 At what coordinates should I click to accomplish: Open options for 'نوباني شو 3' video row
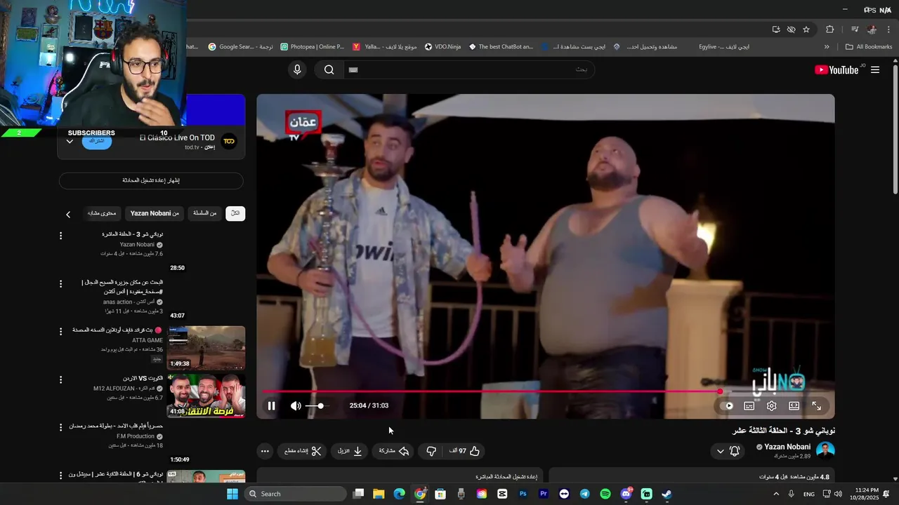pos(60,236)
